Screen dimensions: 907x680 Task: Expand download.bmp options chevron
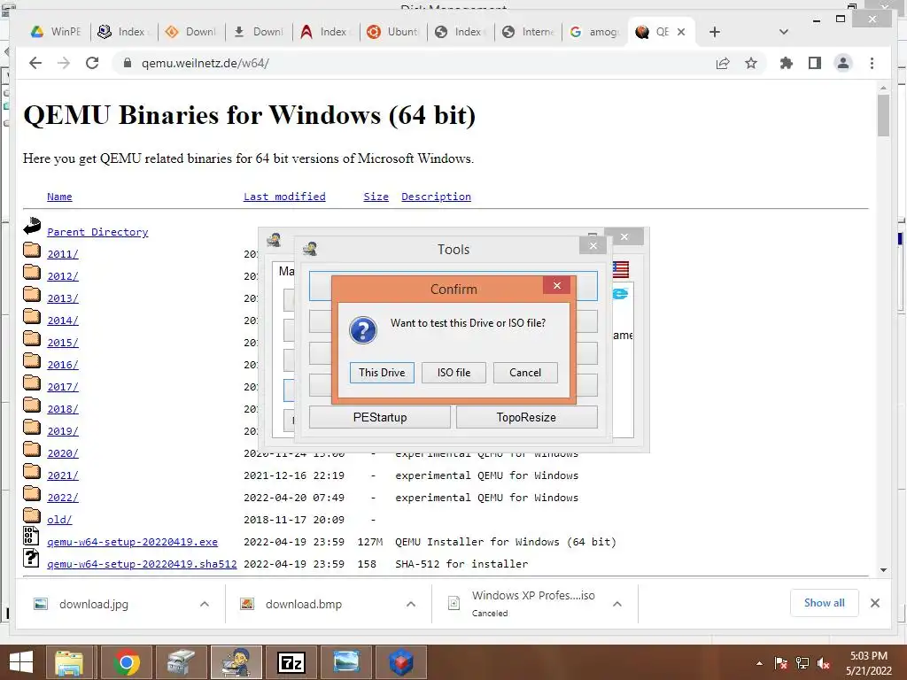[x=411, y=604]
